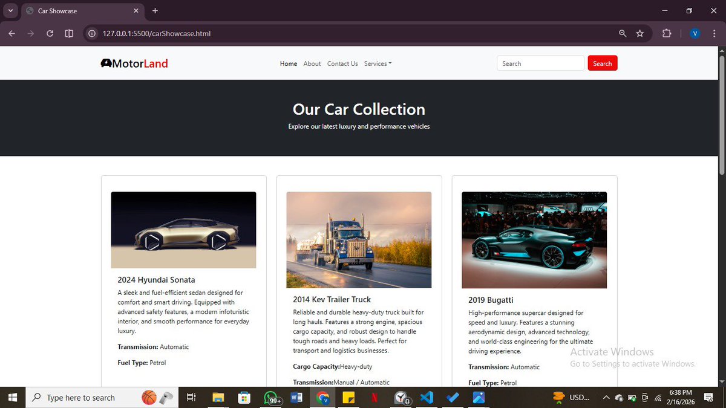Click the page vertical scrollbar thumb
The image size is (726, 408).
pyautogui.click(x=722, y=115)
